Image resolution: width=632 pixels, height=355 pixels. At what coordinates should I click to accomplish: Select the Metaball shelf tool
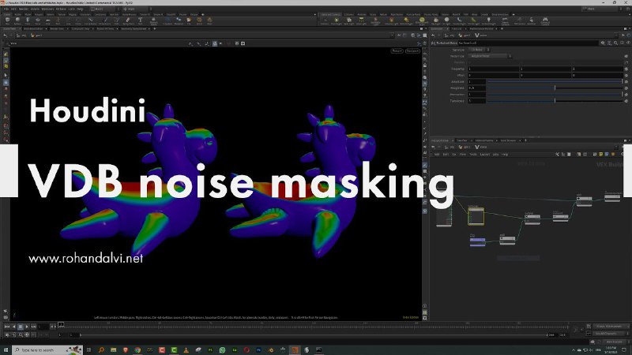click(x=179, y=21)
